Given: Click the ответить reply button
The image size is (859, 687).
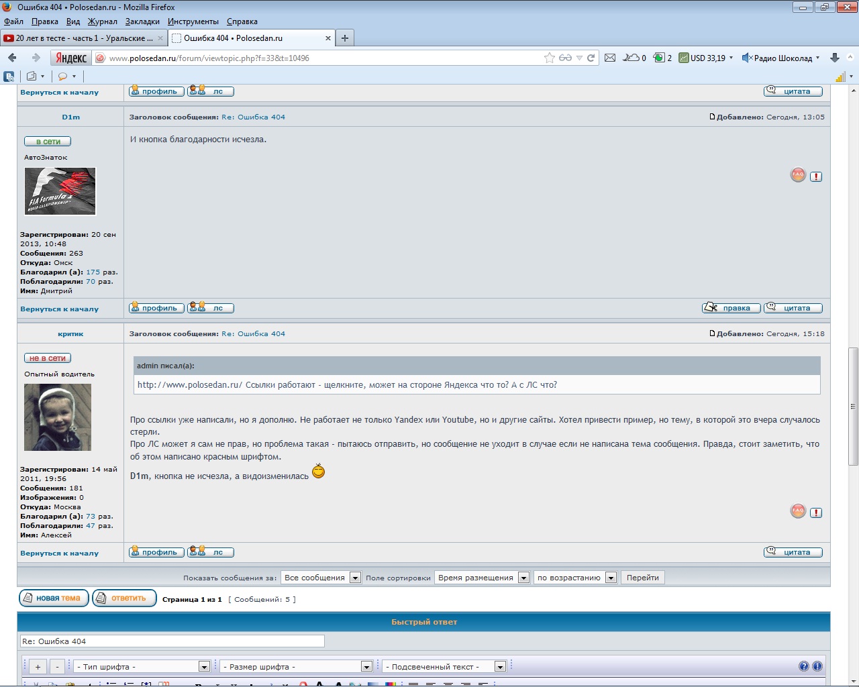Looking at the screenshot, I should [x=124, y=598].
